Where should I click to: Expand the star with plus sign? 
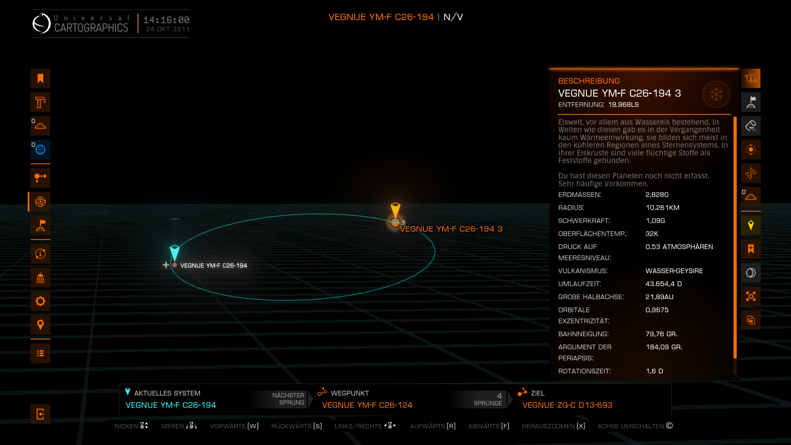pyautogui.click(x=166, y=265)
